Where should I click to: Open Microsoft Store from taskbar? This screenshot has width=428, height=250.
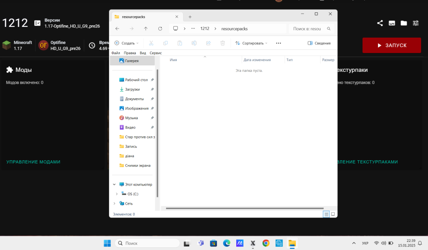pyautogui.click(x=214, y=243)
